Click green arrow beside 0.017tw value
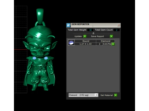Viewport: 149px width, 111px height. [113, 44]
